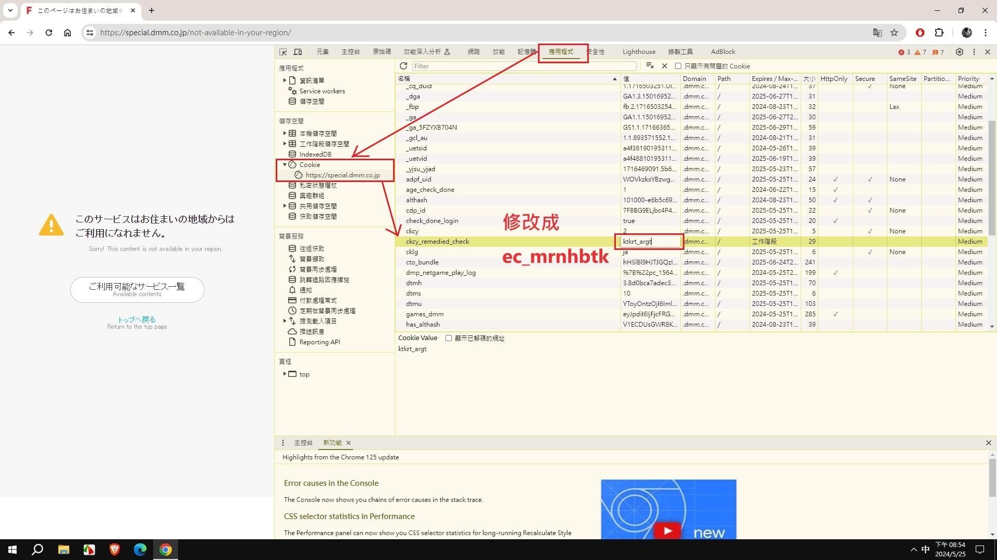Click the Opera-style red extension icon

[920, 33]
